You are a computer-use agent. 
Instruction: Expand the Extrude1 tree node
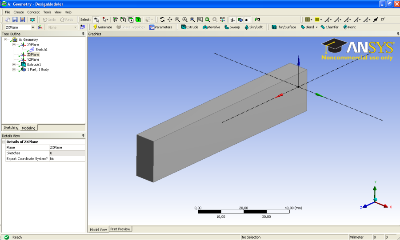14,65
